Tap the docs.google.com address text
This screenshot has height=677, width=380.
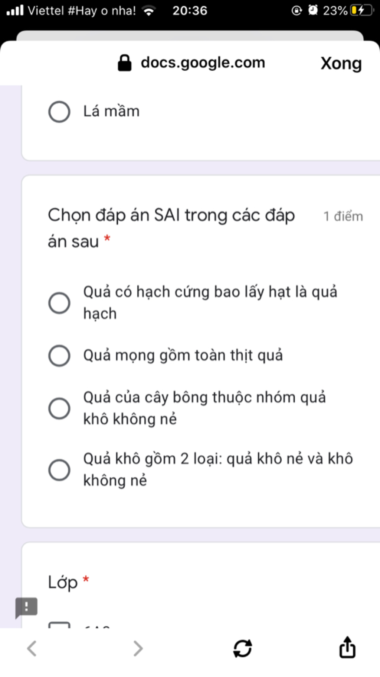tap(203, 62)
